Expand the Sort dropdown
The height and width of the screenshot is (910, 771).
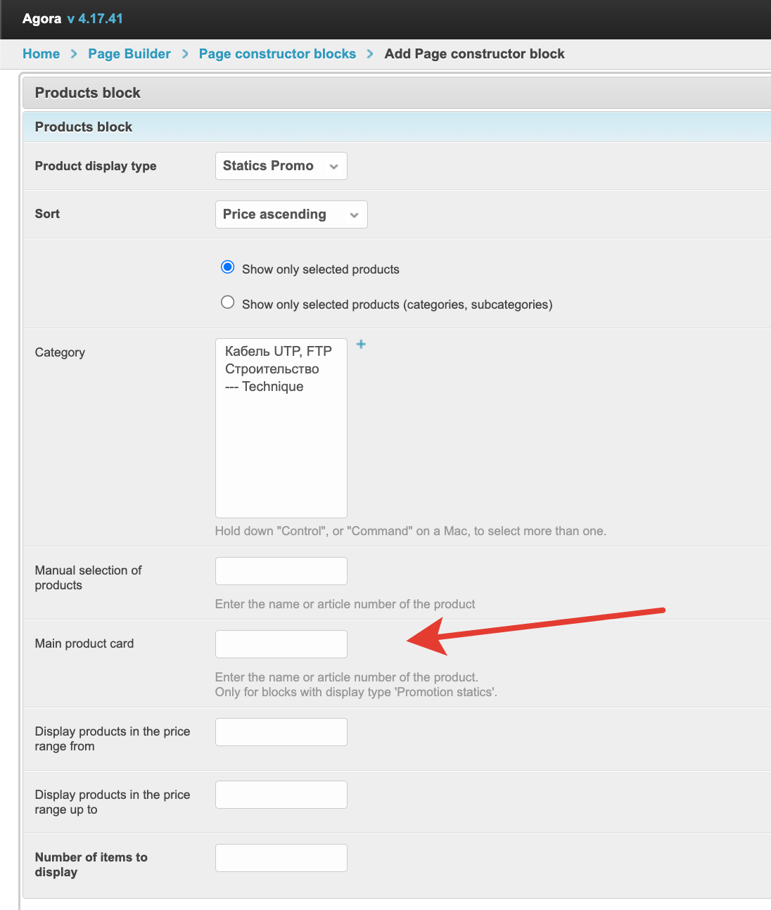pos(291,214)
